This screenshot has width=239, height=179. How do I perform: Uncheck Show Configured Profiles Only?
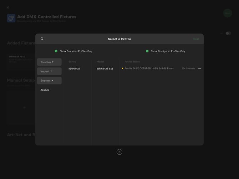click(147, 51)
